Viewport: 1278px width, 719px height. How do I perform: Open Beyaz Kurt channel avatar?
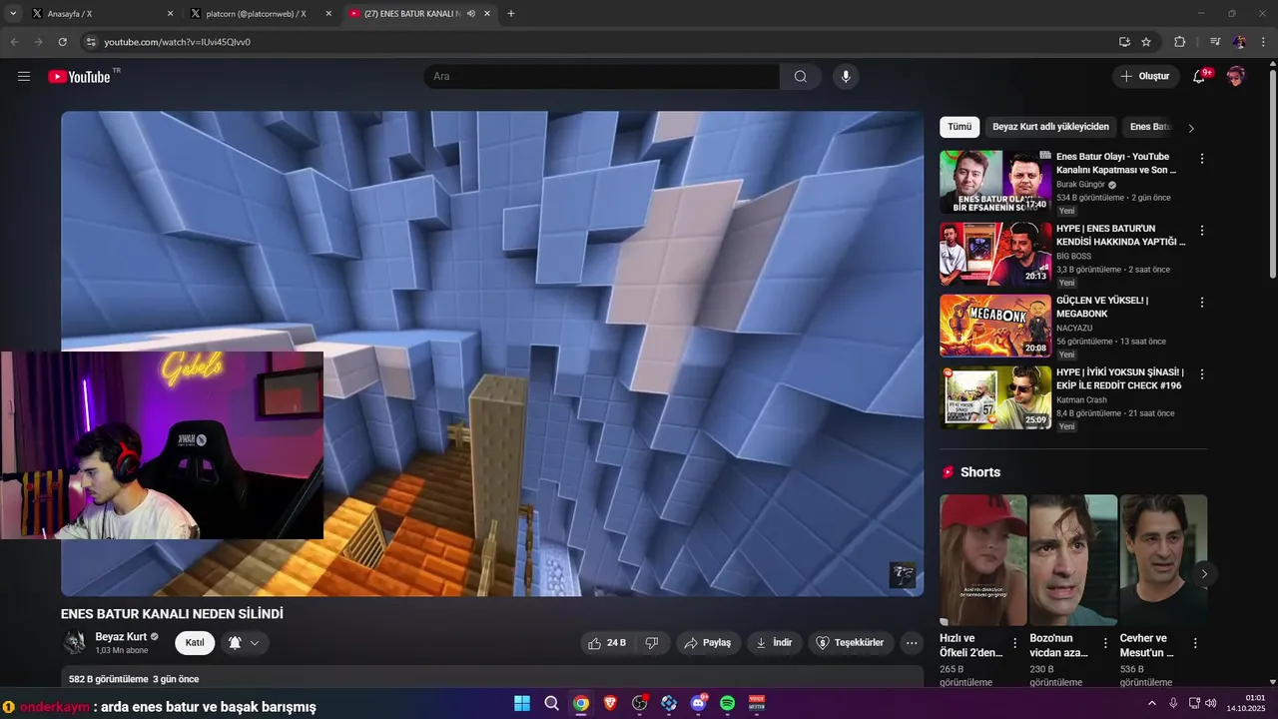tap(74, 643)
